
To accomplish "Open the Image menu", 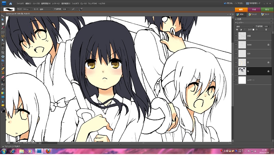I will pos(36,3).
